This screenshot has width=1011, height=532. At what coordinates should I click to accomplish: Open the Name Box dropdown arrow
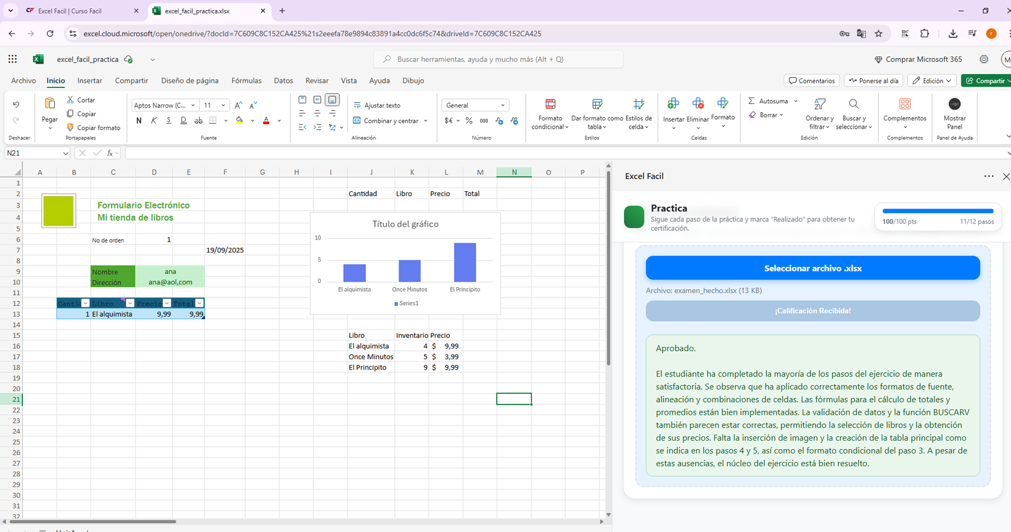pyautogui.click(x=65, y=153)
